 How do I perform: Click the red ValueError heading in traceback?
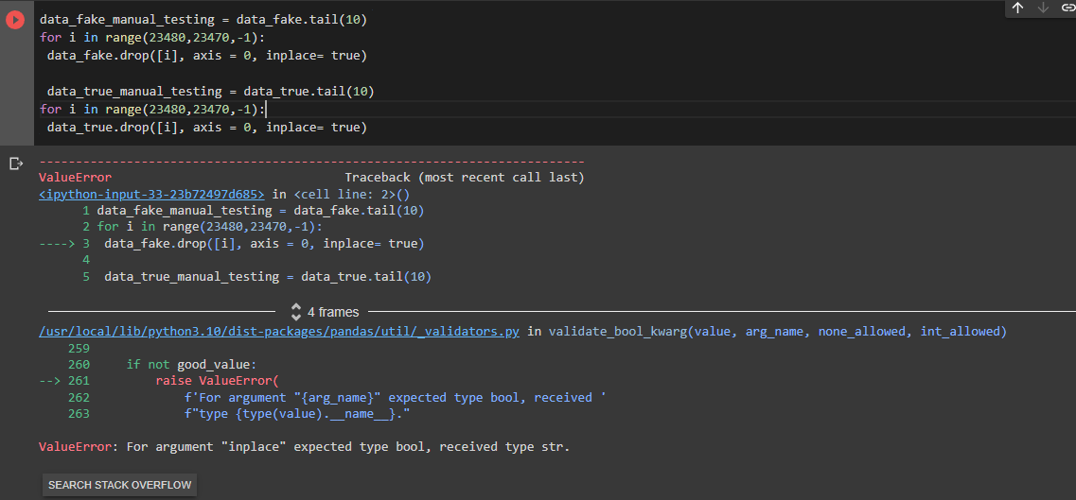tap(76, 178)
